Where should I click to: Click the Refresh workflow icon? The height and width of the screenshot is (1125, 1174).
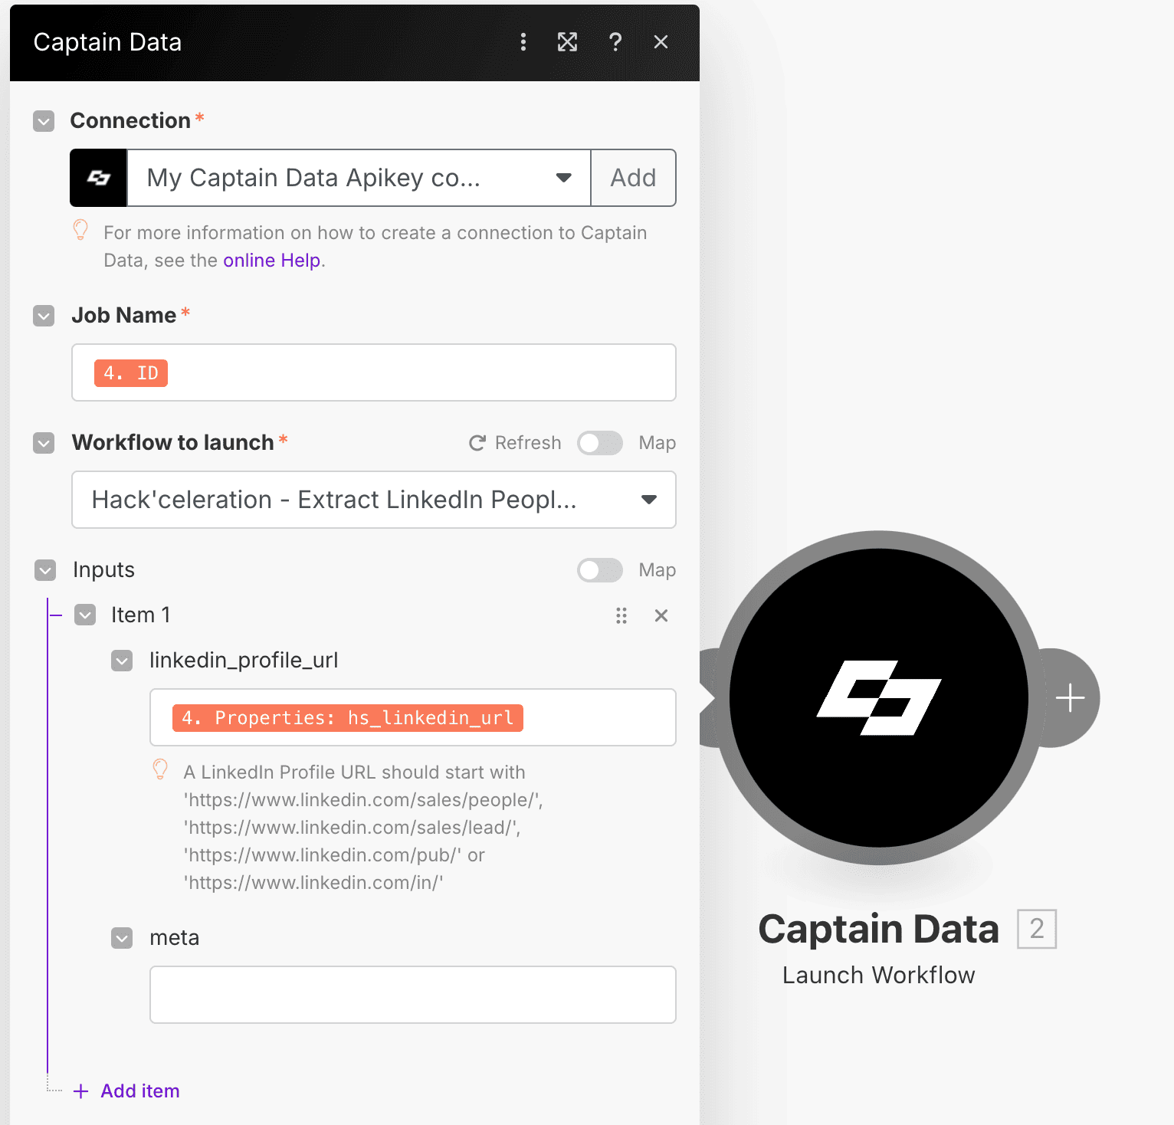tap(477, 443)
